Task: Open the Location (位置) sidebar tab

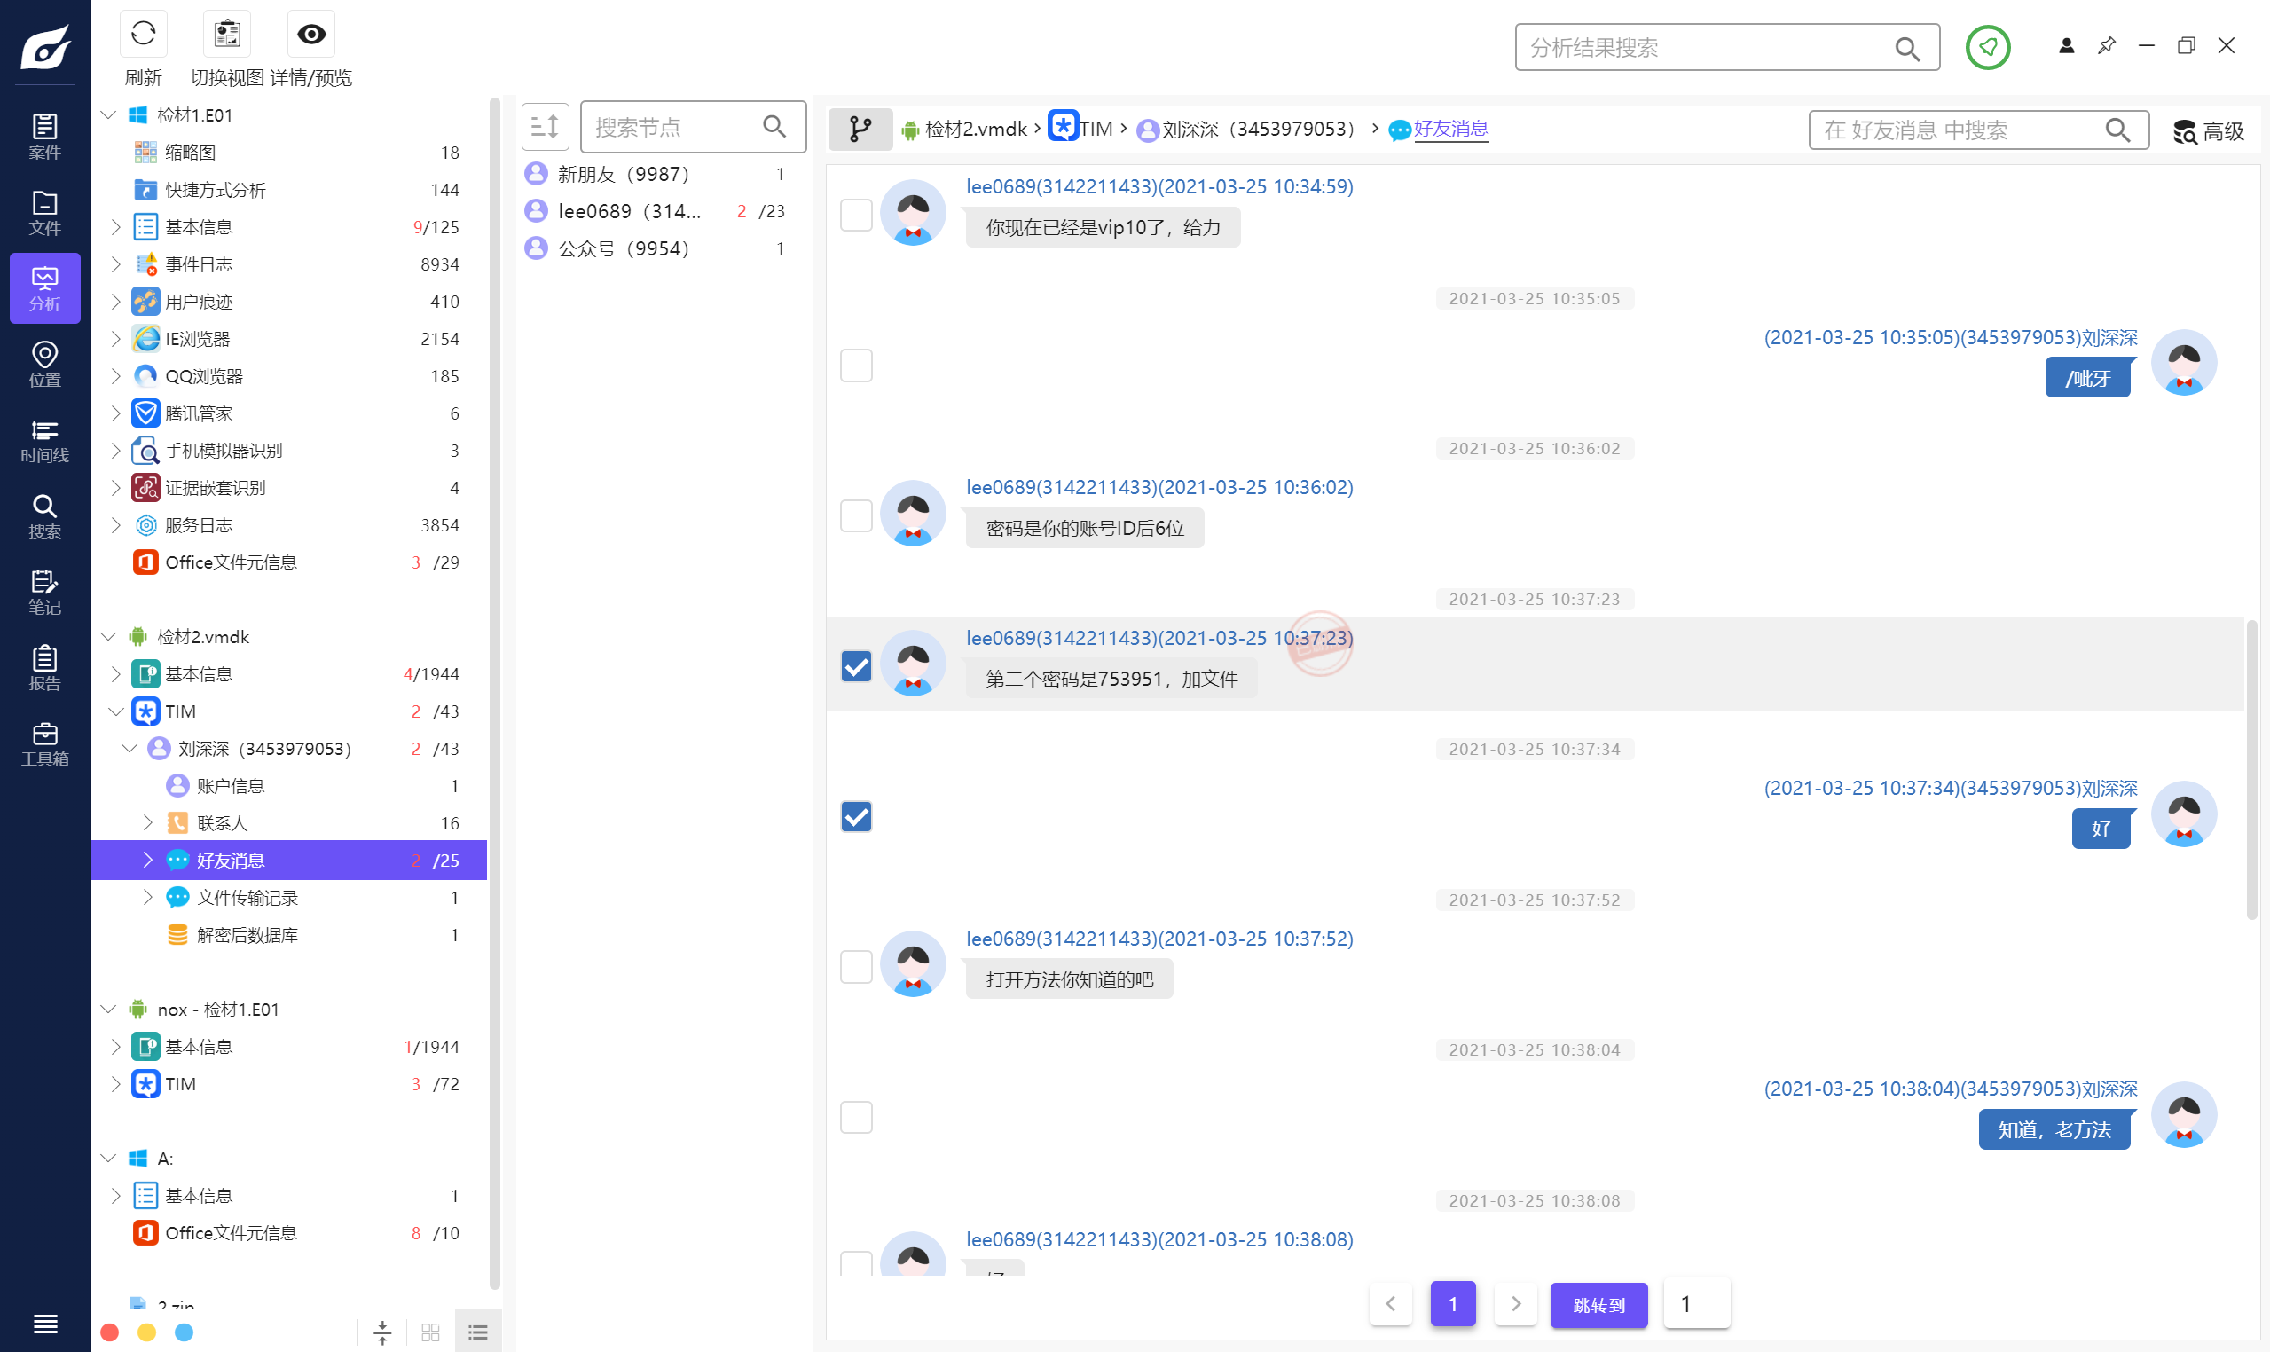Action: [x=44, y=364]
